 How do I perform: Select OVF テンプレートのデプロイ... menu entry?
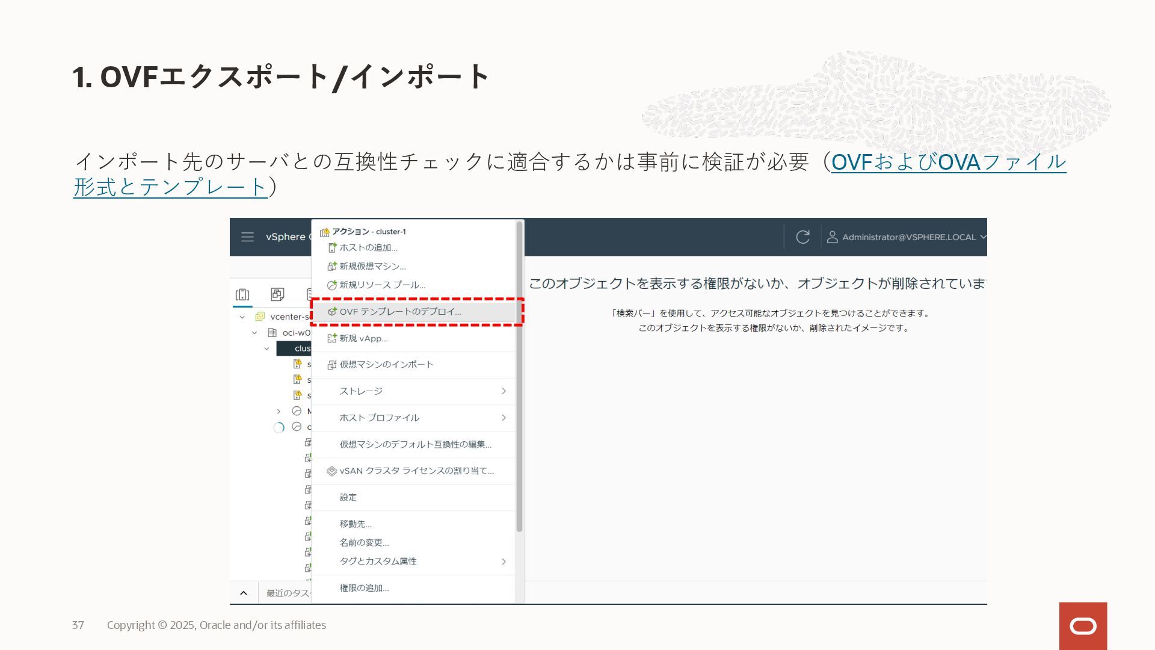point(414,312)
